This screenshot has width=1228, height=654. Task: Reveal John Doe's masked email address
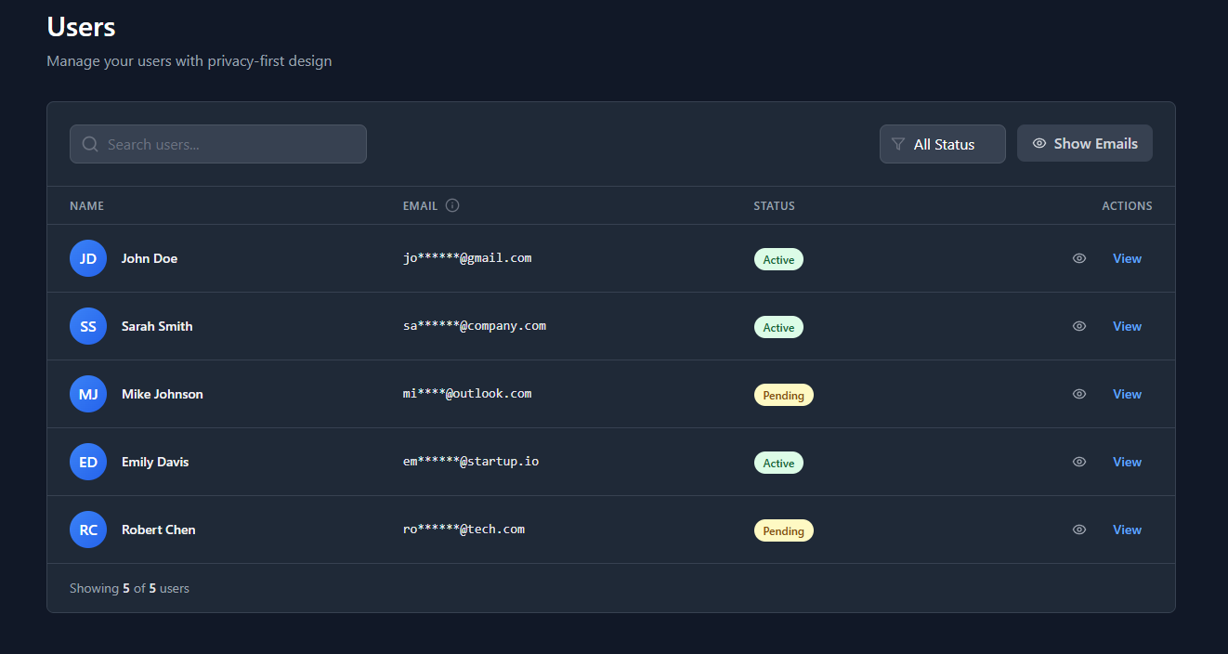pos(1079,258)
